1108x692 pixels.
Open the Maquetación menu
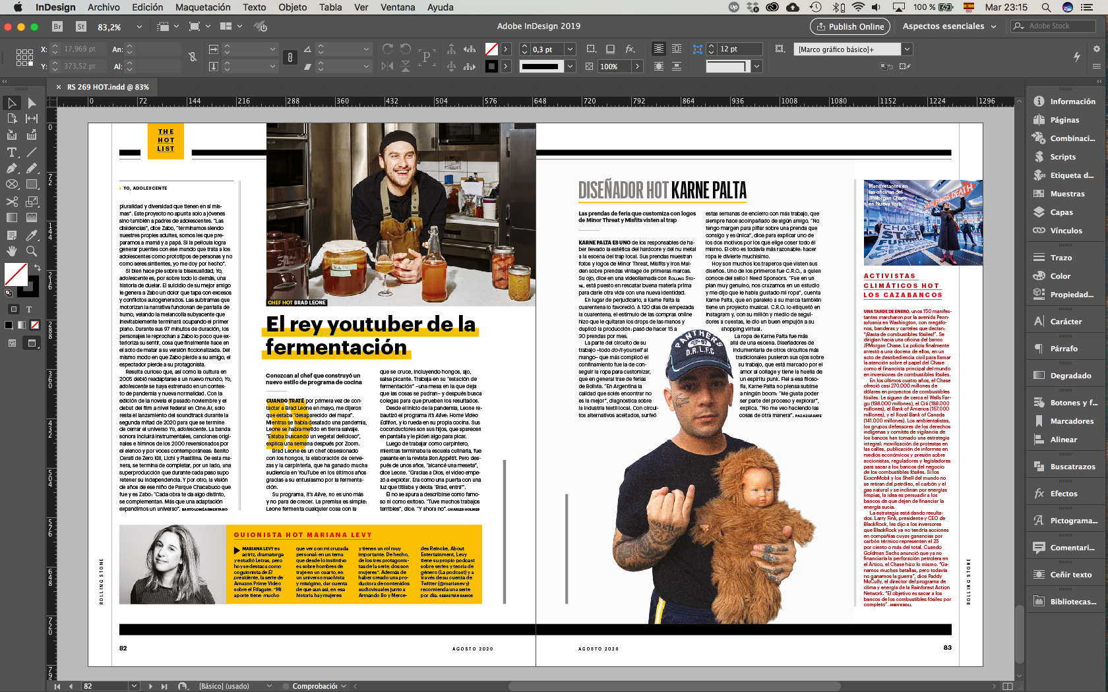pyautogui.click(x=202, y=7)
